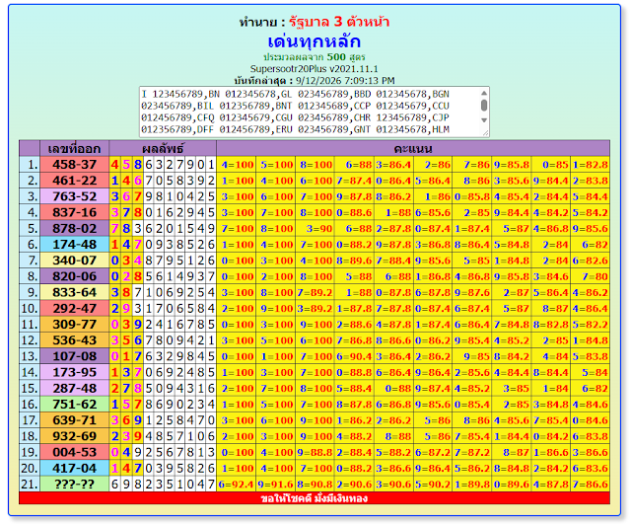Click the unknown result cell ???-??
The width and height of the screenshot is (631, 524).
(75, 485)
